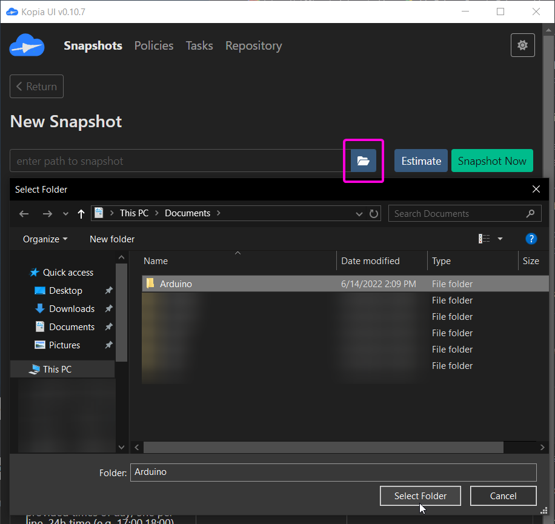Viewport: 555px width, 524px height.
Task: Go up one folder level
Action: click(81, 214)
